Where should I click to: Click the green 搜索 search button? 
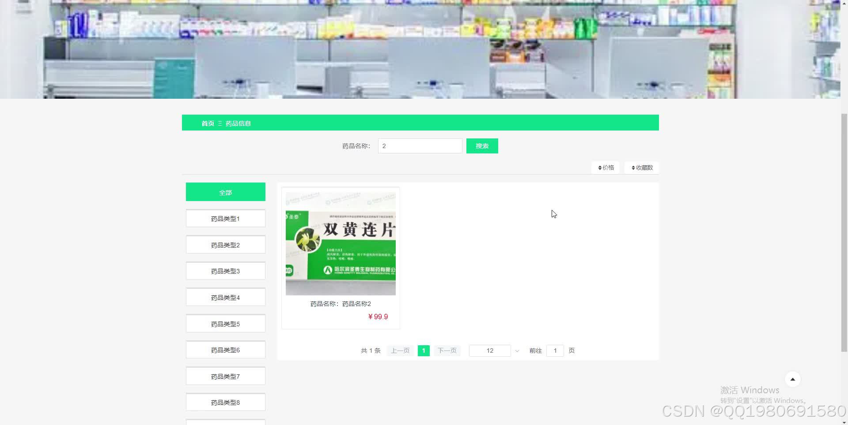[482, 146]
